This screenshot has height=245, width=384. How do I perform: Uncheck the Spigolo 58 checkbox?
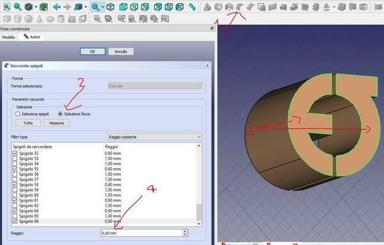click(x=15, y=185)
